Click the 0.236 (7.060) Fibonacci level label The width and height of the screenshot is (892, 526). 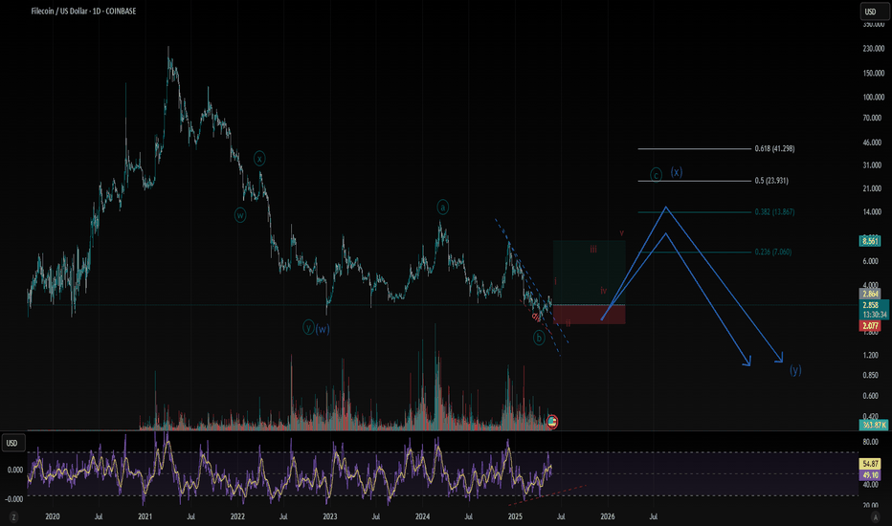click(x=773, y=252)
